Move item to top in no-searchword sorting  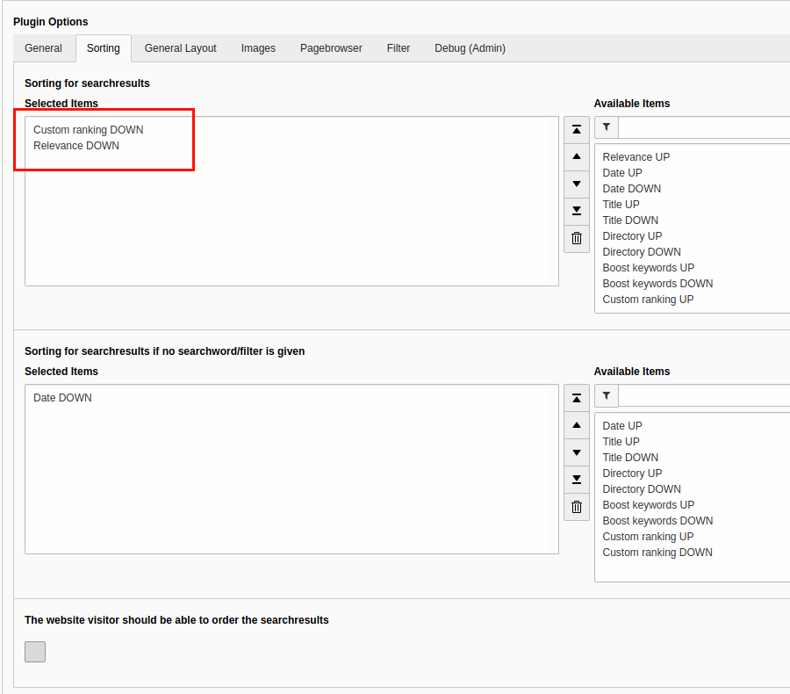point(576,399)
